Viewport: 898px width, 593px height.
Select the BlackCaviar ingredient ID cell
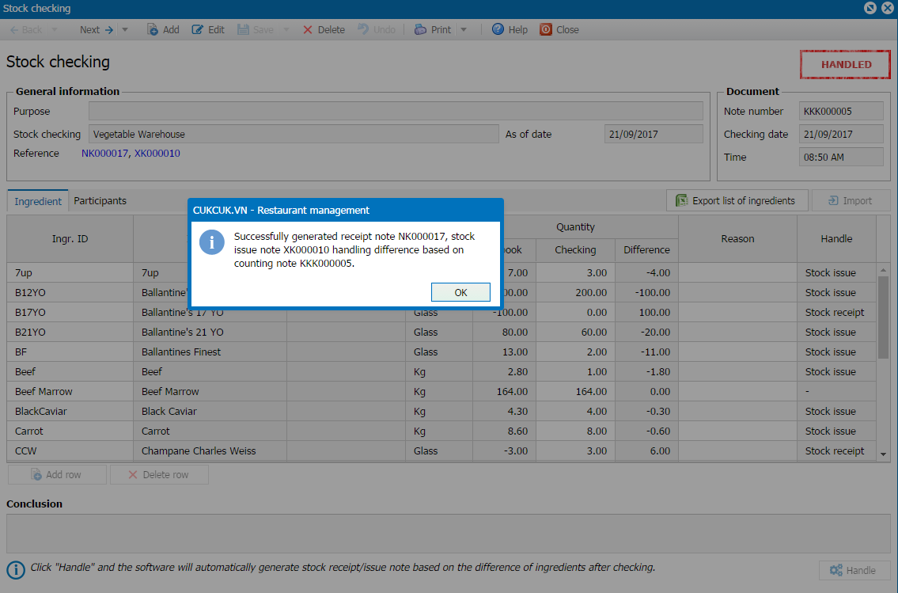70,412
